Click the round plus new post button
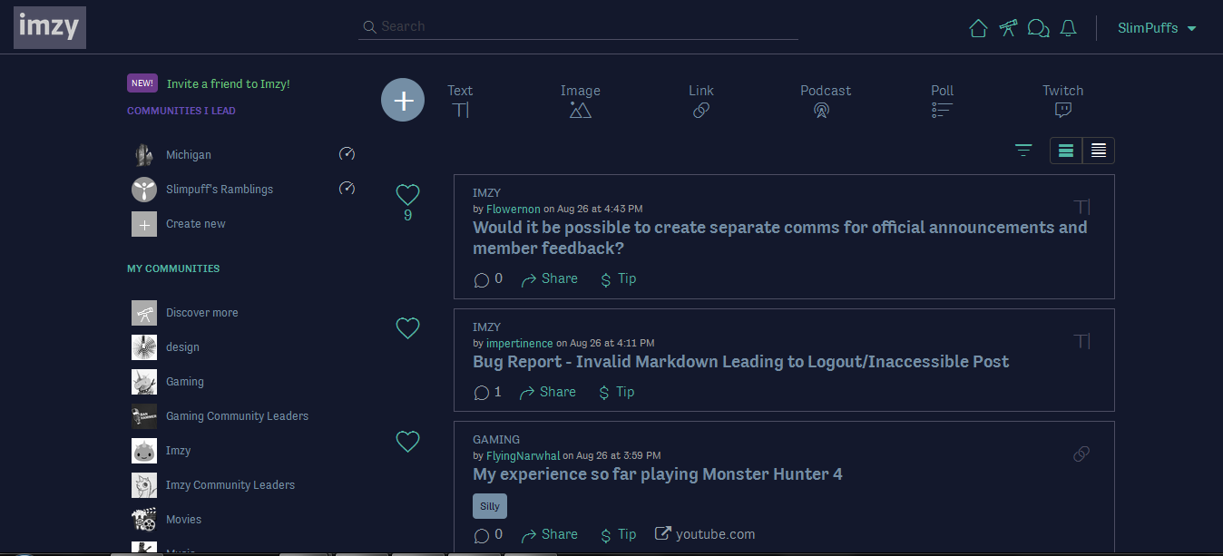The height and width of the screenshot is (556, 1223). tap(403, 100)
